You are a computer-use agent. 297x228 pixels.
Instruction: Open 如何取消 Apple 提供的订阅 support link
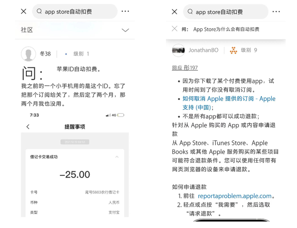pos(229,103)
